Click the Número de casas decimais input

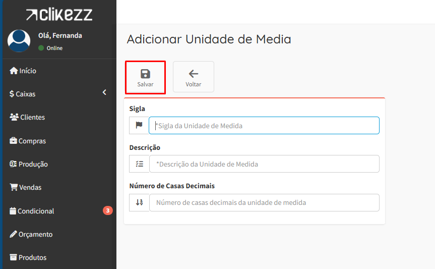point(264,202)
